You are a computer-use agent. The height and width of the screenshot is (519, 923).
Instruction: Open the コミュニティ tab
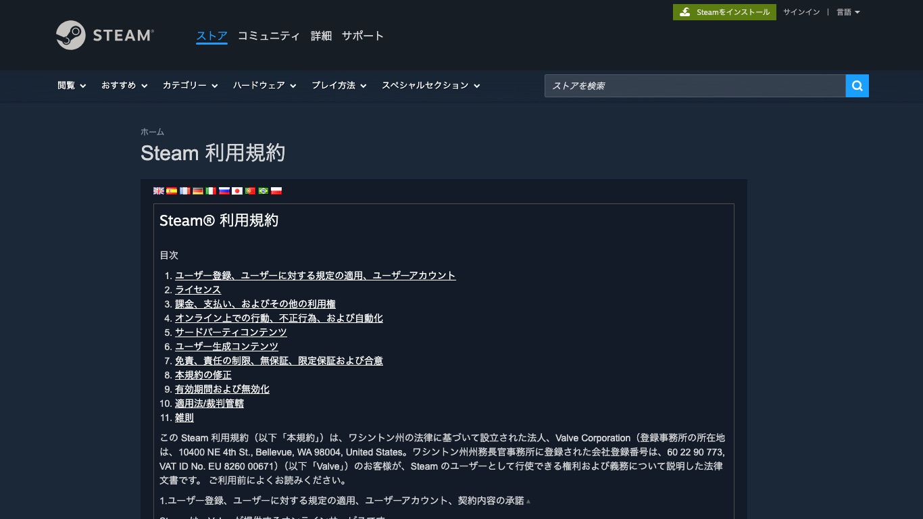click(269, 36)
